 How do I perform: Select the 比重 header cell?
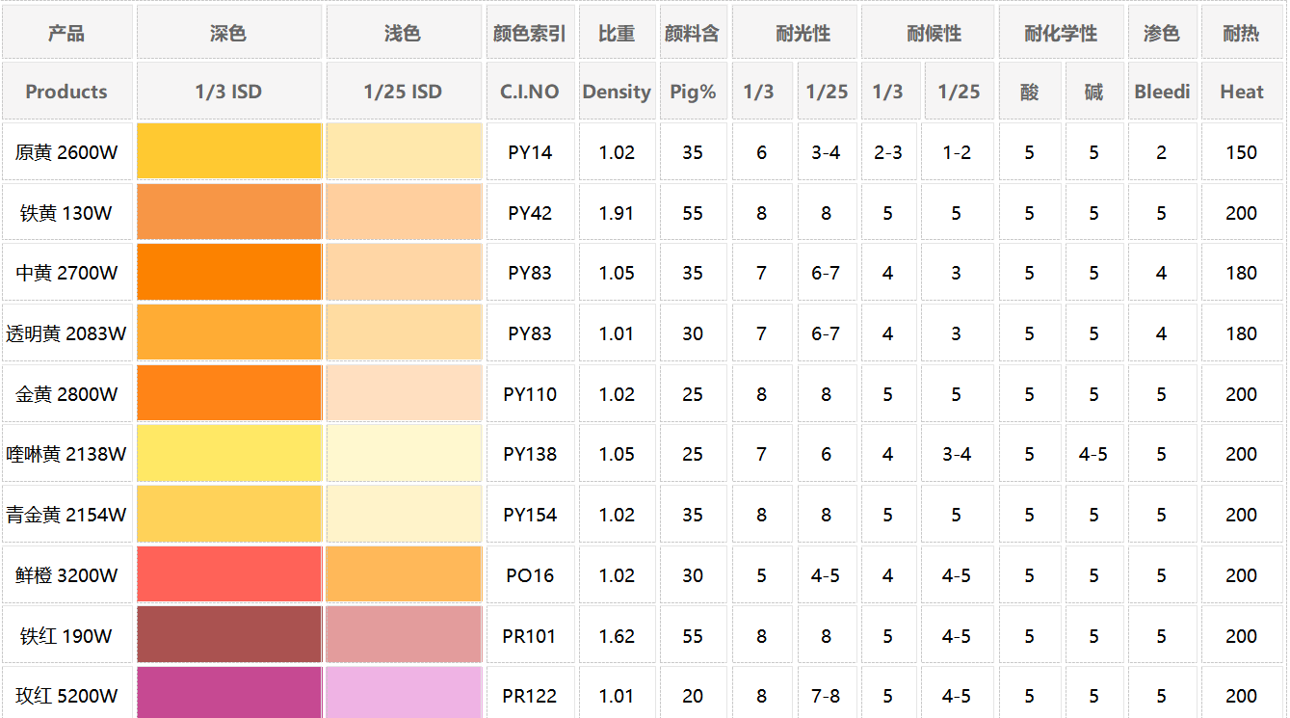617,32
